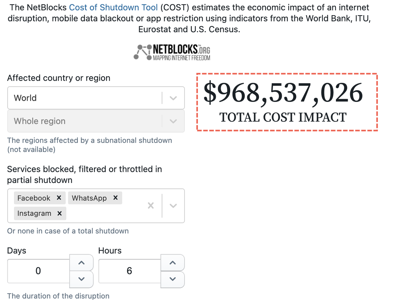Click the Hours number input field

point(130,271)
